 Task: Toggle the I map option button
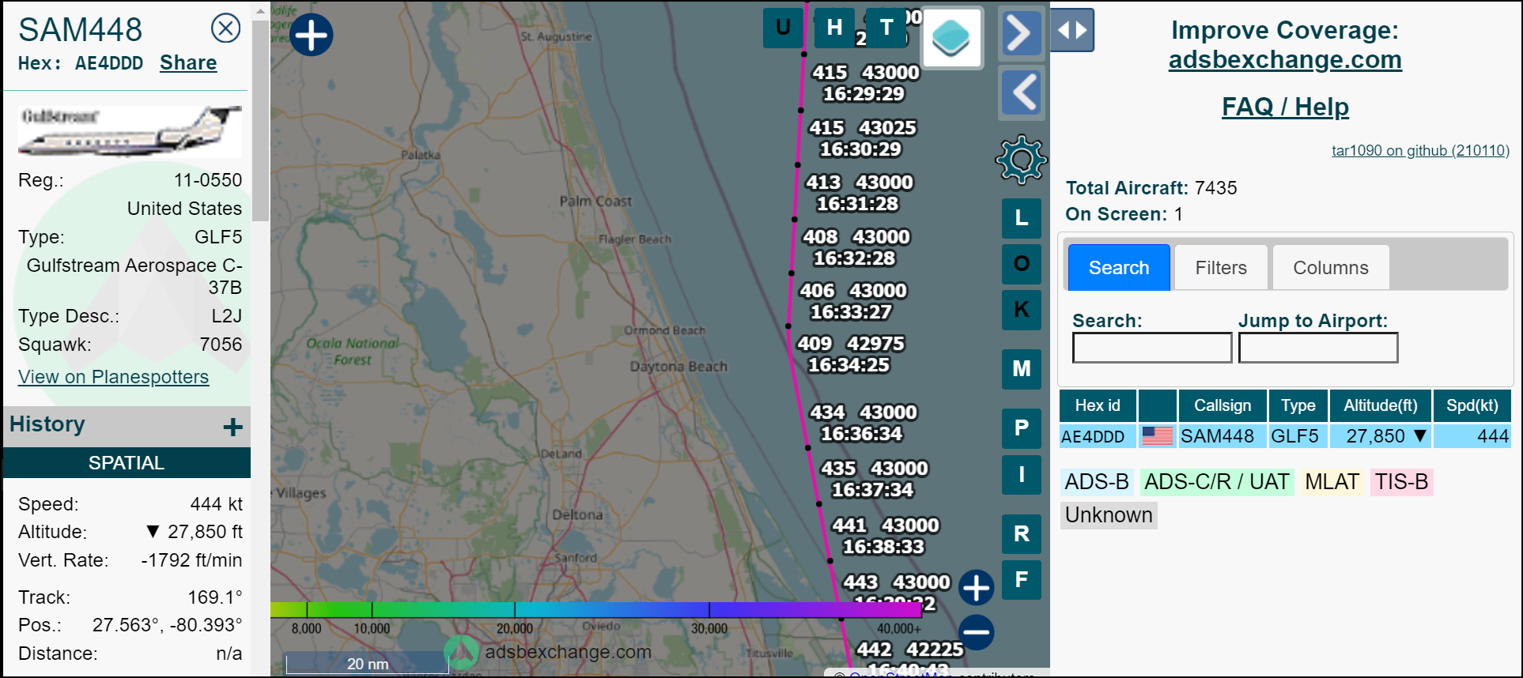pyautogui.click(x=1022, y=475)
